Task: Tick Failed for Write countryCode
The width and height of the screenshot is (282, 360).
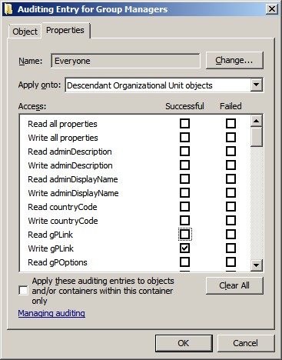Action: click(231, 221)
